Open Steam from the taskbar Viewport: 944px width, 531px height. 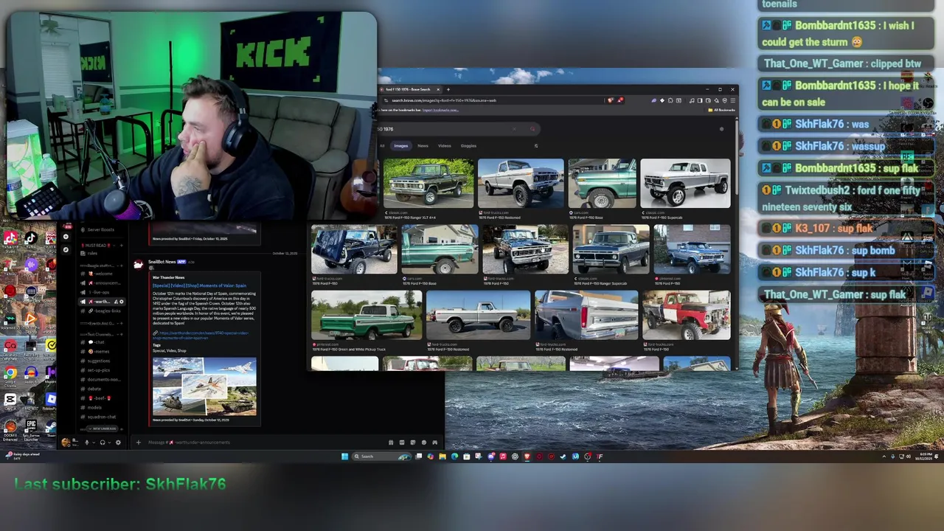point(563,457)
